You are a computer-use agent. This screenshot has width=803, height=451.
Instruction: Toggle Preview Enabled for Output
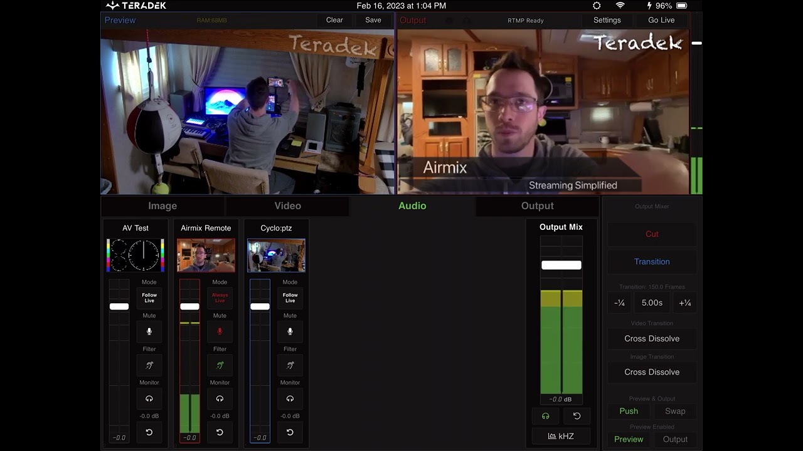click(675, 439)
